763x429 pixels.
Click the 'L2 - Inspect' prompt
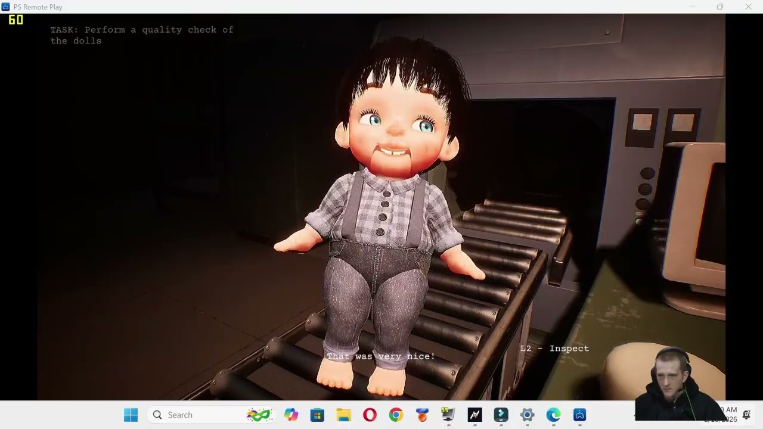(x=554, y=349)
